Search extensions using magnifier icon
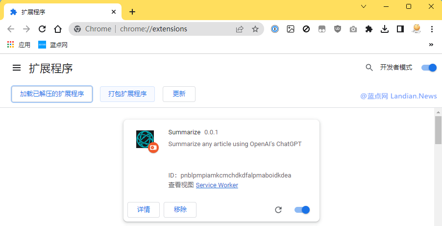This screenshot has width=442, height=226. tap(369, 68)
